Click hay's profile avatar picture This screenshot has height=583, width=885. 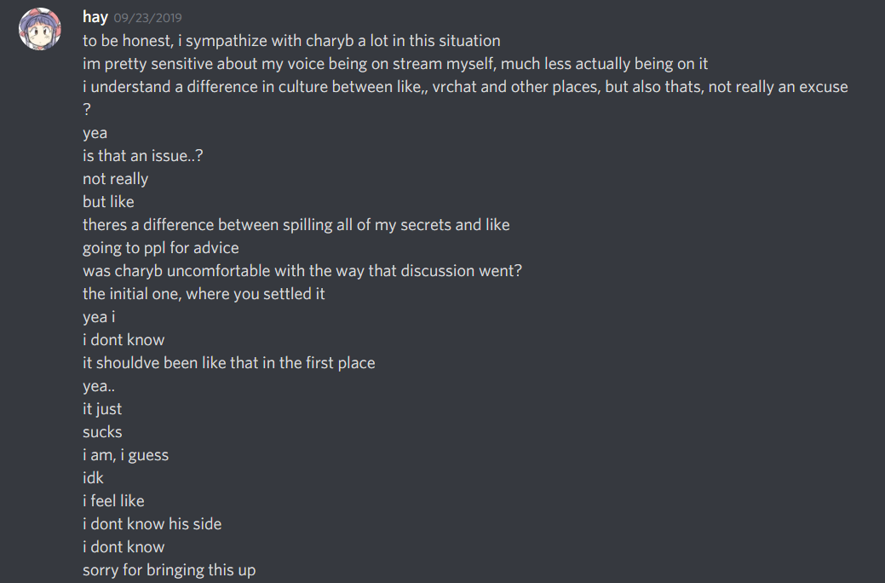[40, 29]
